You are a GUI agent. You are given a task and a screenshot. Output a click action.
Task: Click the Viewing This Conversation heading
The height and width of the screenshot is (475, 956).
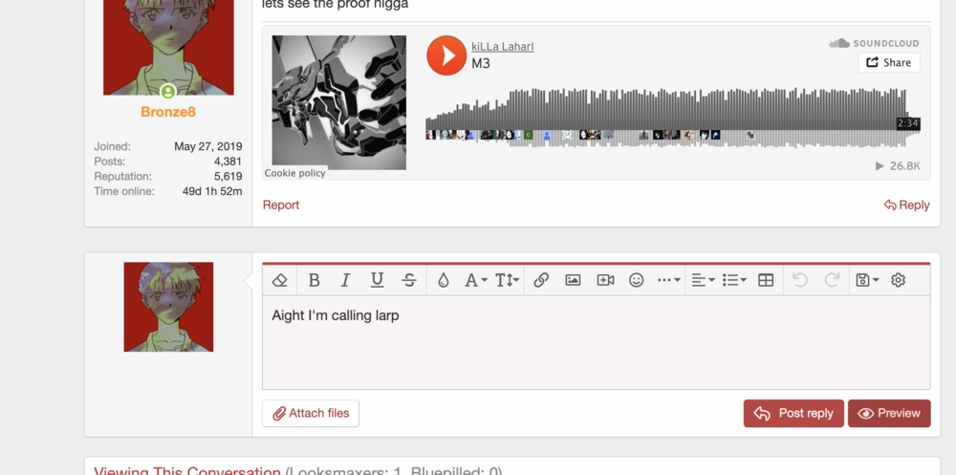[187, 471]
